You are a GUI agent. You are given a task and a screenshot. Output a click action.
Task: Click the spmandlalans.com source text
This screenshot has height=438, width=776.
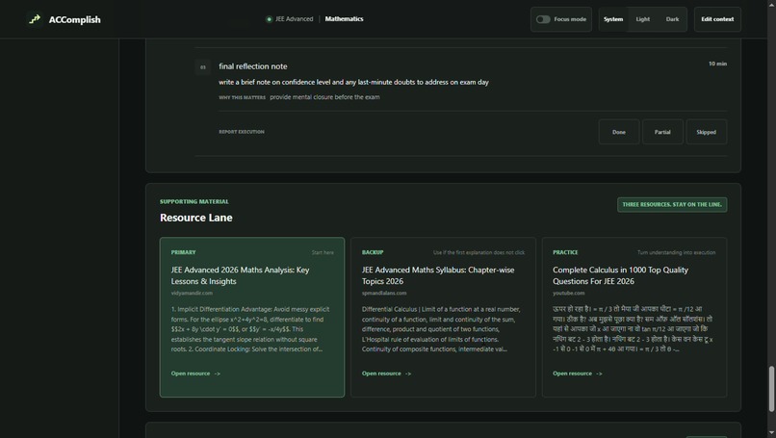click(x=384, y=293)
